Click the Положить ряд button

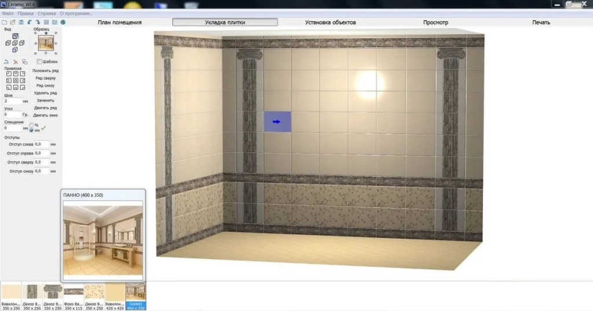45,71
